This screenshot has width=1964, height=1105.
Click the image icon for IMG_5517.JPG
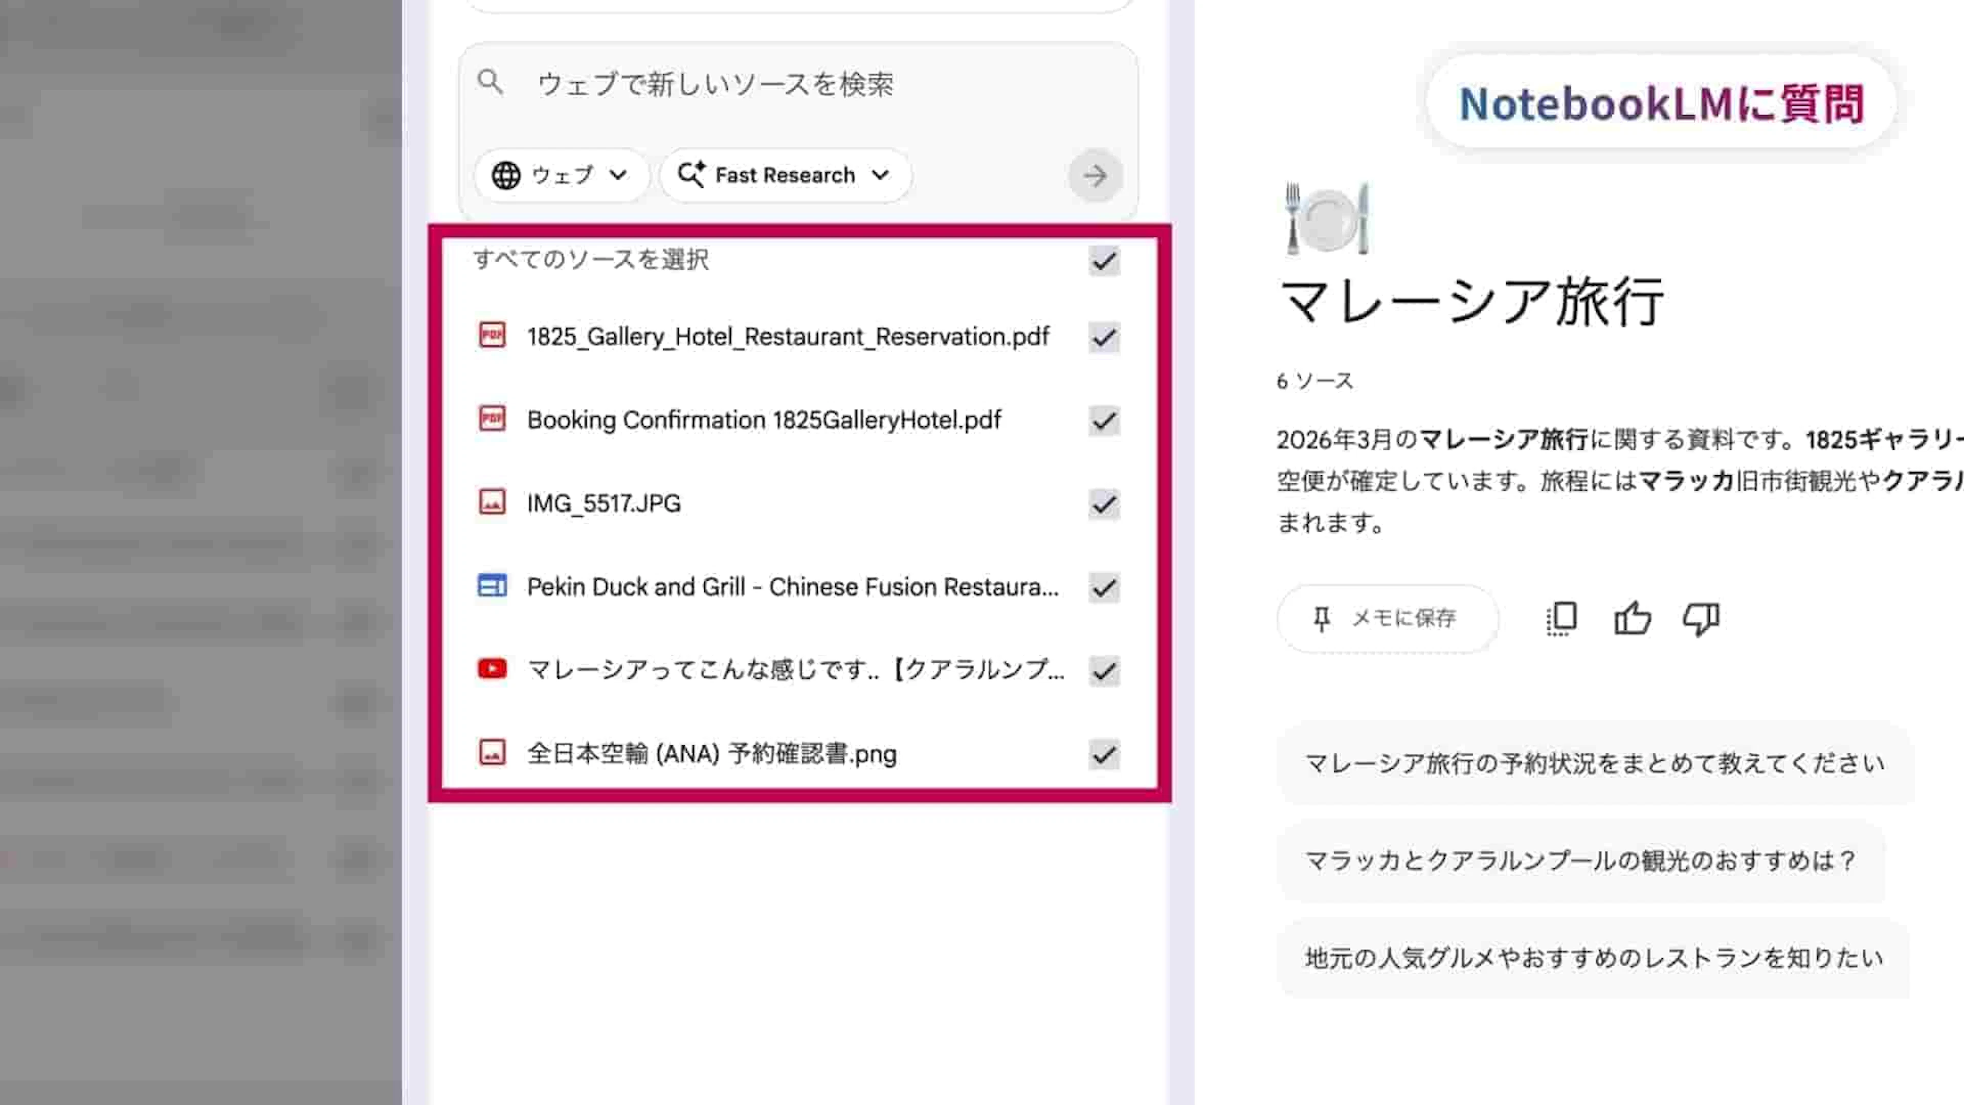point(492,502)
